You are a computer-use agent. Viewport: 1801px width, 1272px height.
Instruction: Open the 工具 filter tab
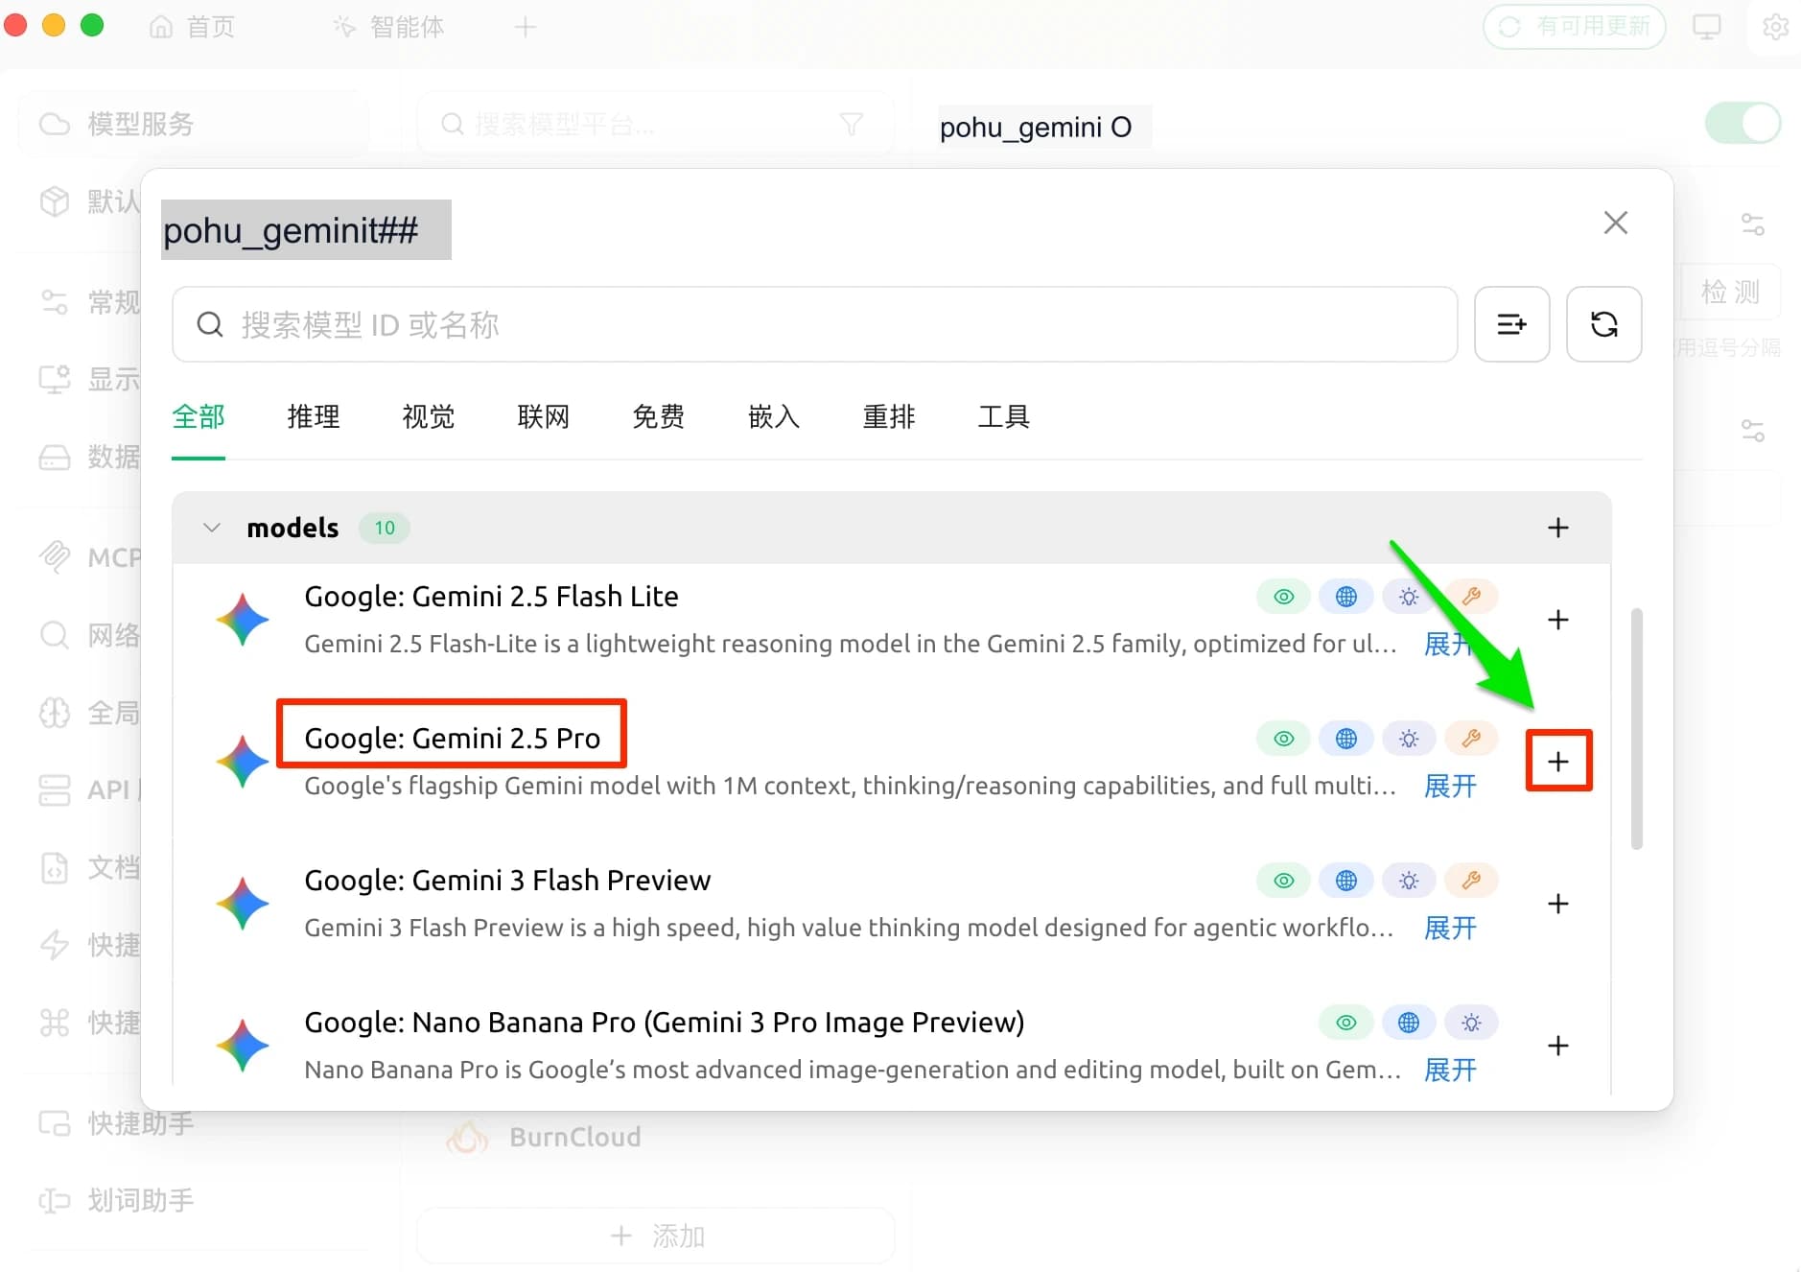click(x=1004, y=416)
